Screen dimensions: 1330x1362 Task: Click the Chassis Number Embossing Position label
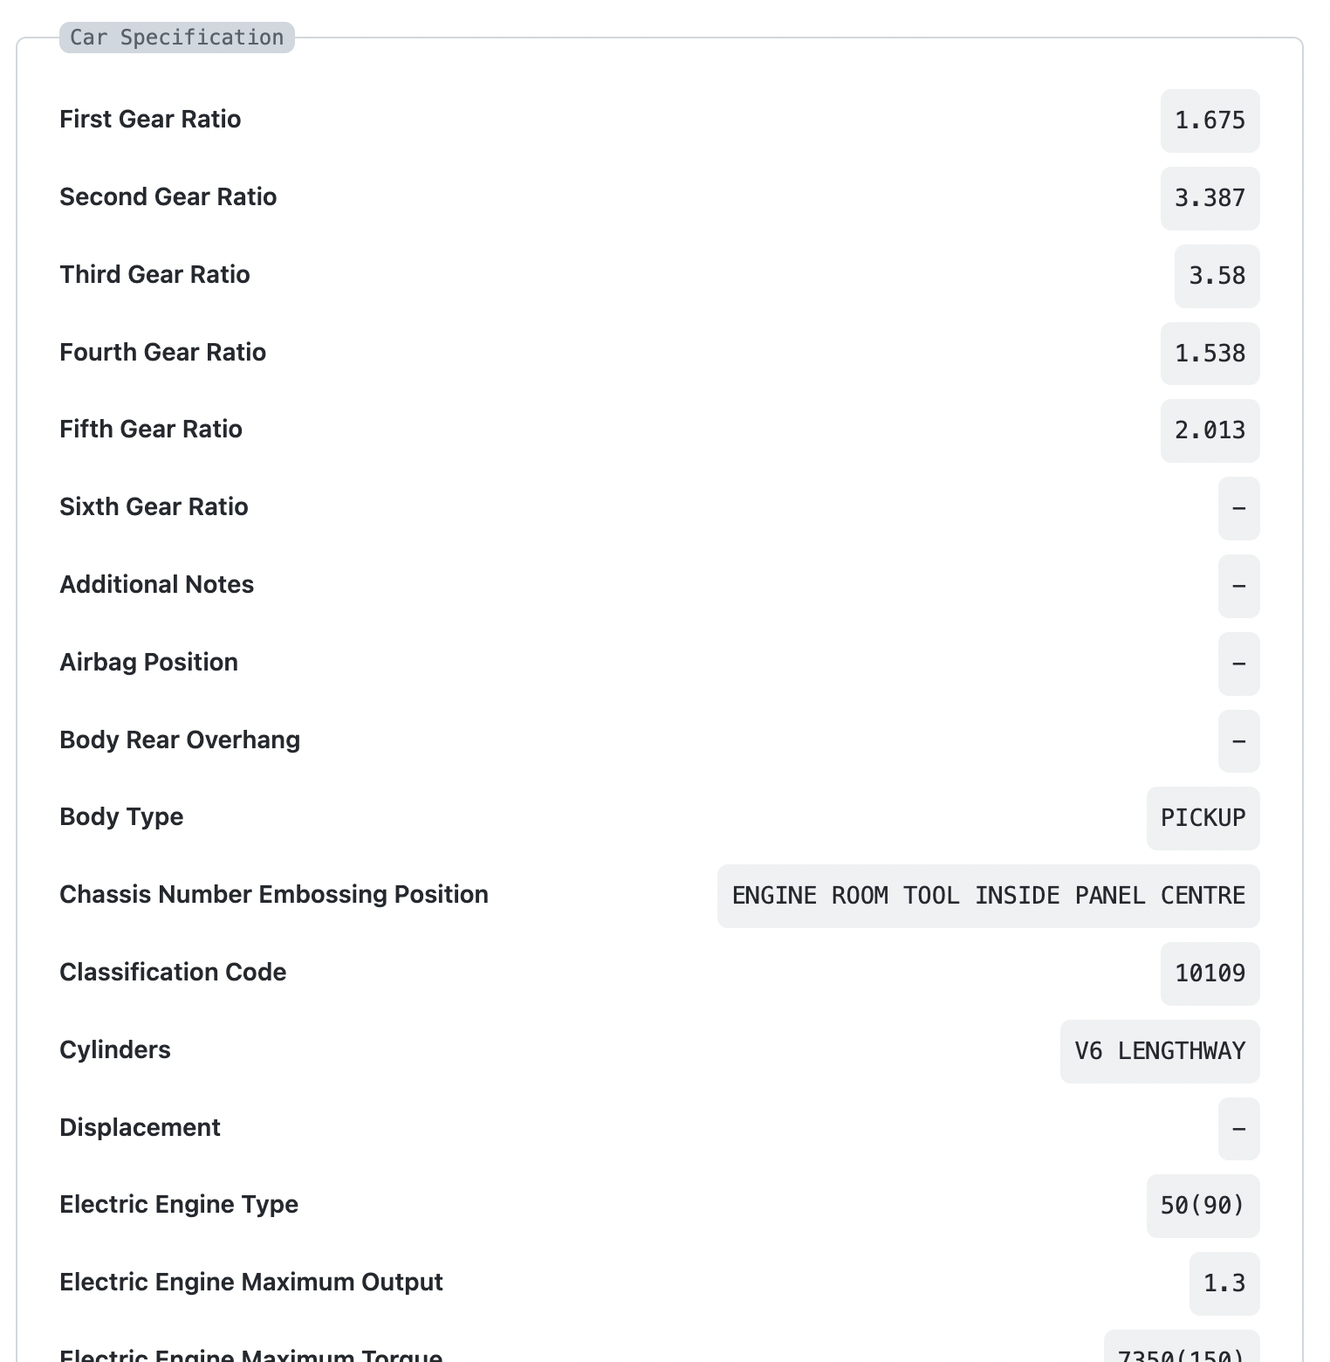274,895
